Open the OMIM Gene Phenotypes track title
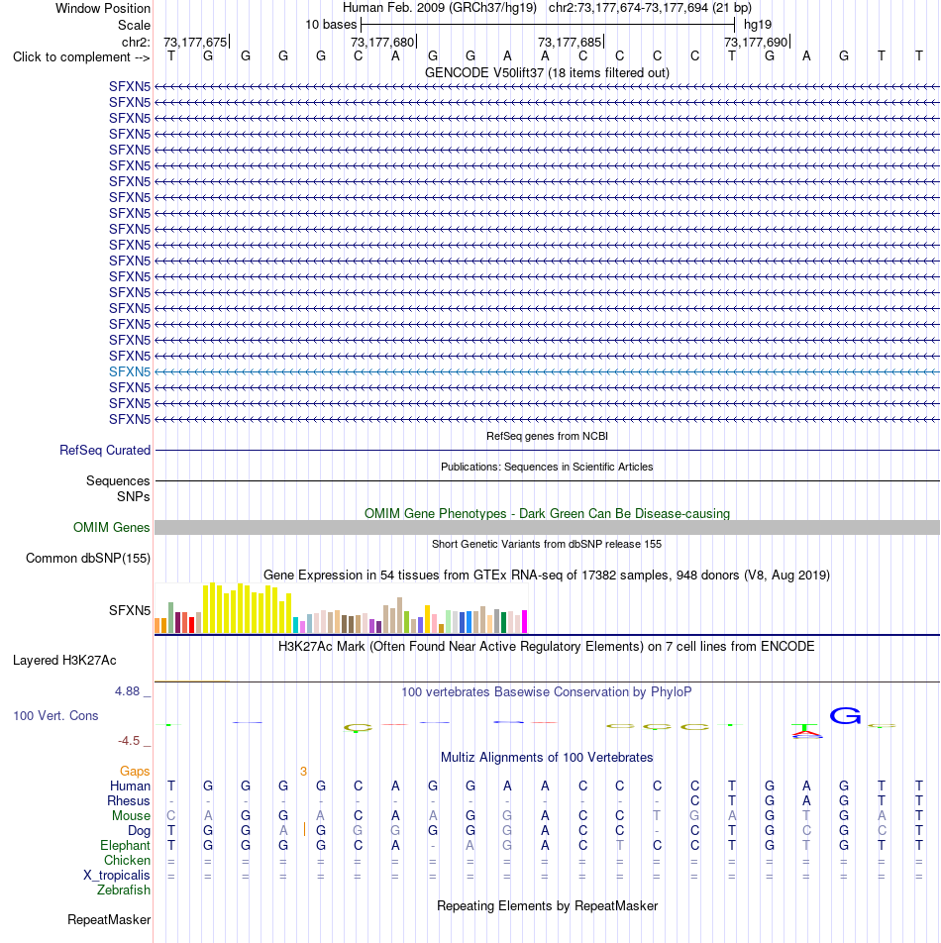Image resolution: width=941 pixels, height=943 pixels. pyautogui.click(x=547, y=513)
